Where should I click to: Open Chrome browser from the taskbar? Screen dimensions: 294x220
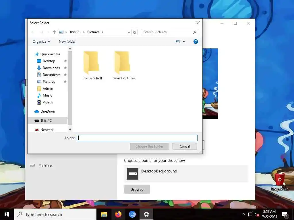[x=132, y=214]
